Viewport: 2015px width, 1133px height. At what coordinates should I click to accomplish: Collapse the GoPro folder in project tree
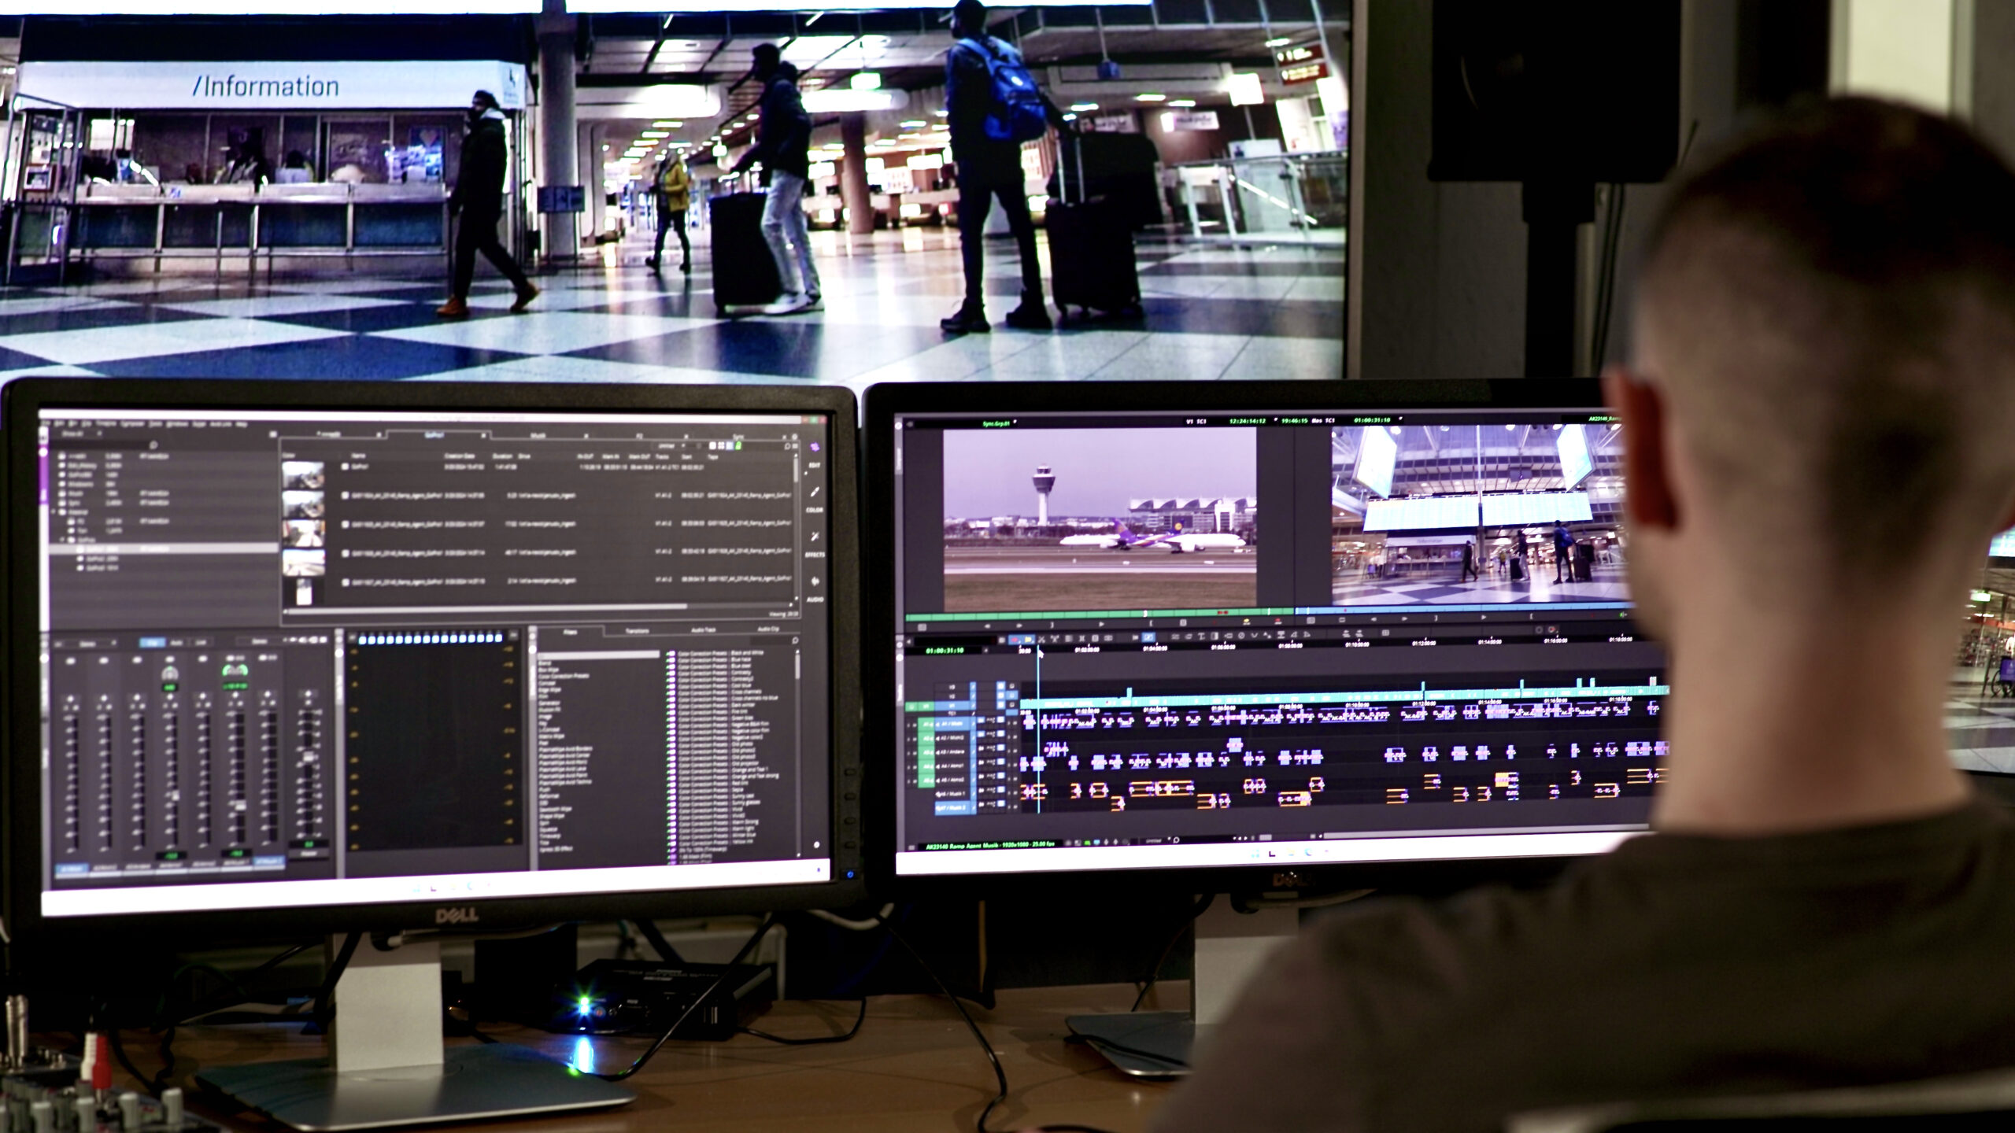pos(61,540)
